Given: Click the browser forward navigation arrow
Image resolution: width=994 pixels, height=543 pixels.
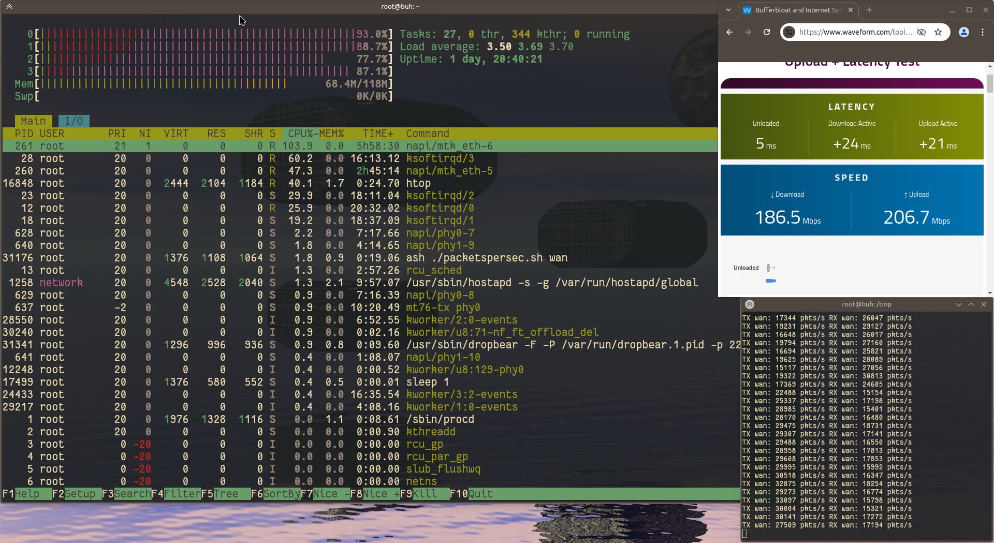Looking at the screenshot, I should click(x=748, y=32).
